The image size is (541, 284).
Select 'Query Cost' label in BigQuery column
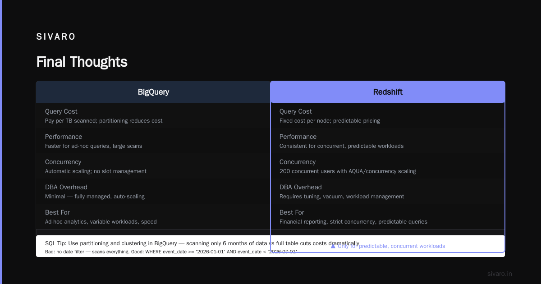61,111
